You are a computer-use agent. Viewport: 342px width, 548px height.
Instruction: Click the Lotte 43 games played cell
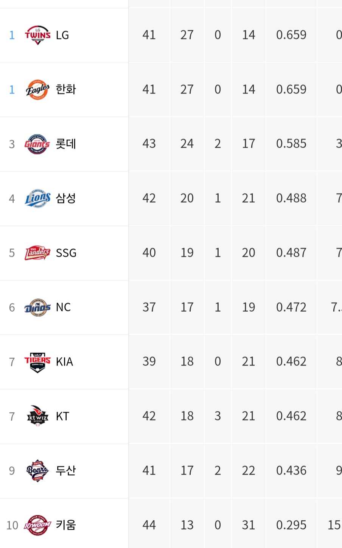coord(149,144)
